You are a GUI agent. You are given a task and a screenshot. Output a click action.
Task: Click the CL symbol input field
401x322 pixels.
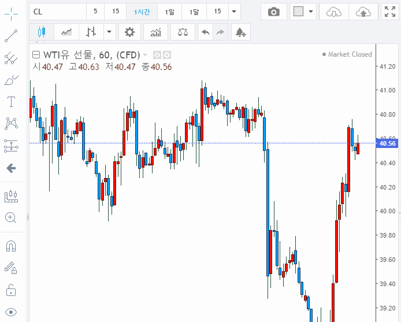click(x=58, y=12)
